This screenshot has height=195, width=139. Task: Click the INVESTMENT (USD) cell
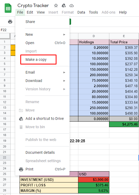pyautogui.click(x=49, y=180)
